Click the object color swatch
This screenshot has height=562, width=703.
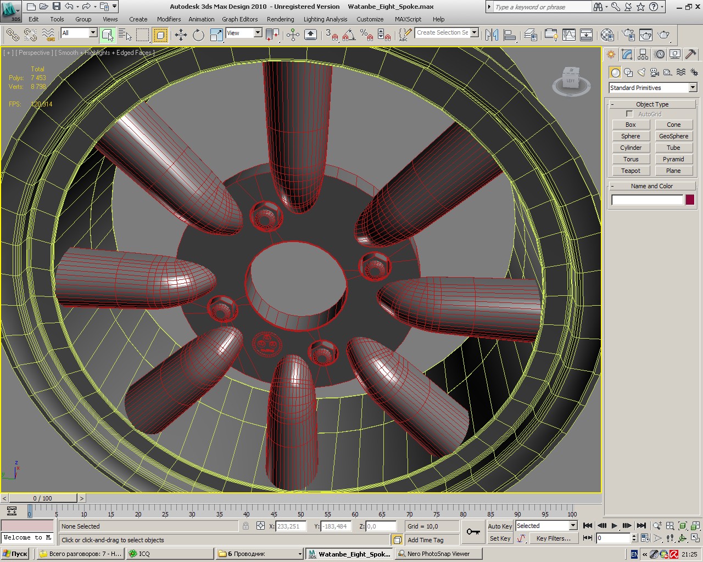point(690,200)
